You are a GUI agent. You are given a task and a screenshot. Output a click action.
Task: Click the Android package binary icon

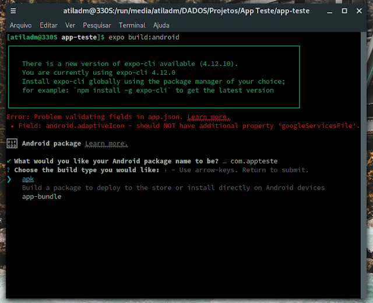point(12,144)
